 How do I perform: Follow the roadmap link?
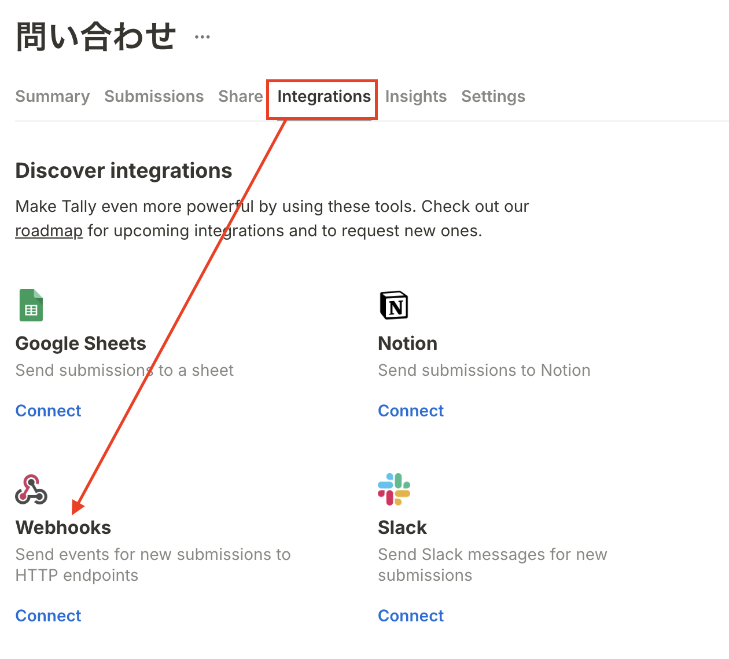click(x=49, y=231)
